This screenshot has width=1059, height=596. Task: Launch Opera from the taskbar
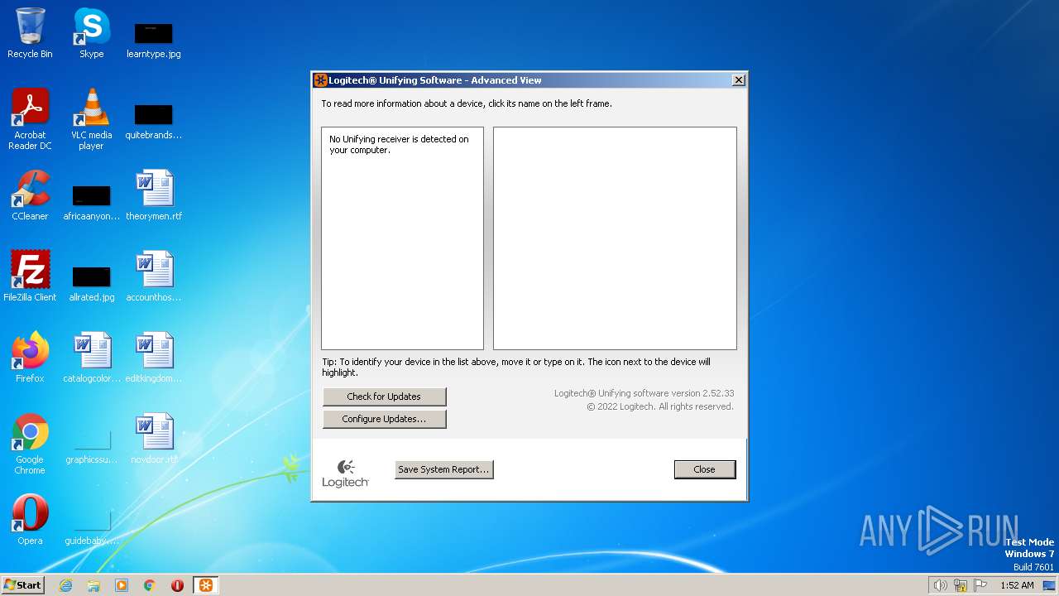pos(177,585)
